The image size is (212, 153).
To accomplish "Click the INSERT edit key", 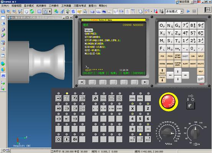I will (x=193, y=64).
